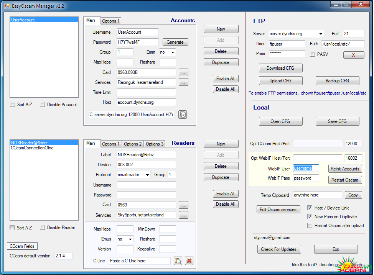Select Readers Main tab
This screenshot has width=374, height=275.
click(x=91, y=143)
